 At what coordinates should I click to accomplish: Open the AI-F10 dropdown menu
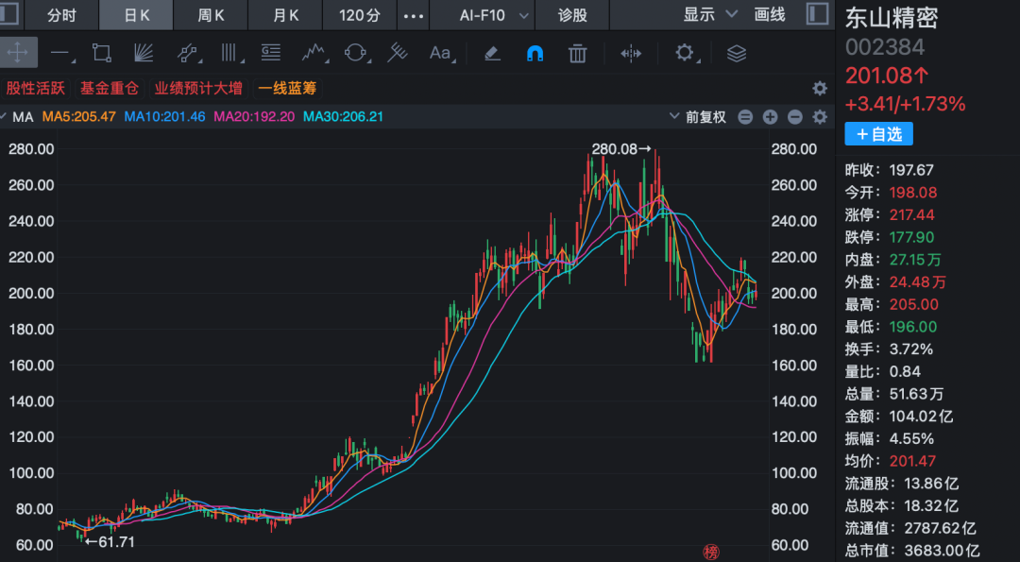click(x=494, y=15)
